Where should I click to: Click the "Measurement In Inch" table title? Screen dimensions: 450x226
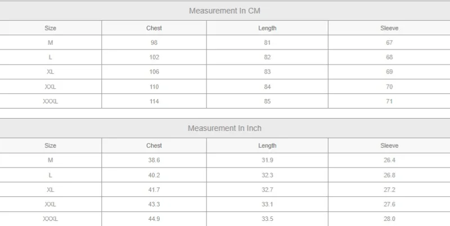pos(224,128)
